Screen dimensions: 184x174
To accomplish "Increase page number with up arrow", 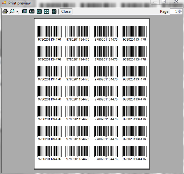I will tap(180, 10).
